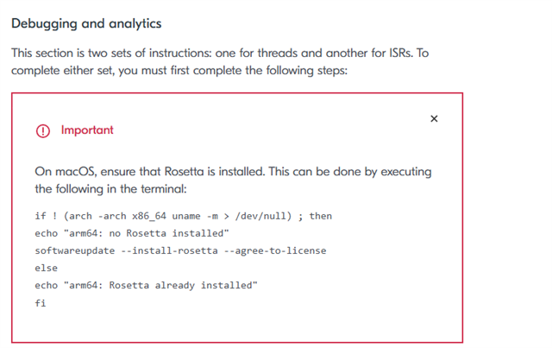Click the red "Important" label

[87, 130]
